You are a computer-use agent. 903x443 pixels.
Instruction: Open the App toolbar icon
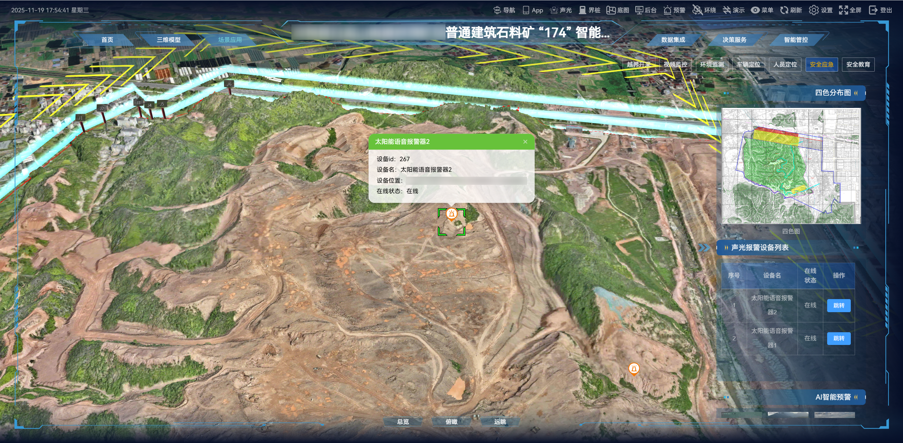point(526,10)
